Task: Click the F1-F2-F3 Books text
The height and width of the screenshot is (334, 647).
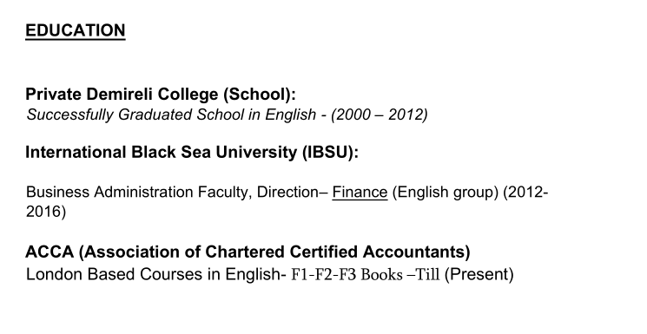Action: click(x=347, y=275)
